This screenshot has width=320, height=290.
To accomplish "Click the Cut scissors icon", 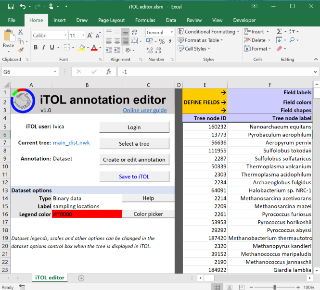I will (x=21, y=32).
